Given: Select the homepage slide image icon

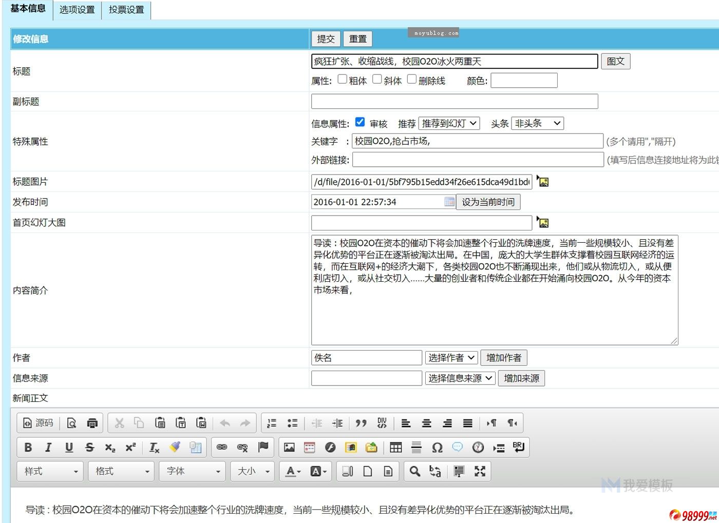Looking at the screenshot, I should [x=543, y=222].
